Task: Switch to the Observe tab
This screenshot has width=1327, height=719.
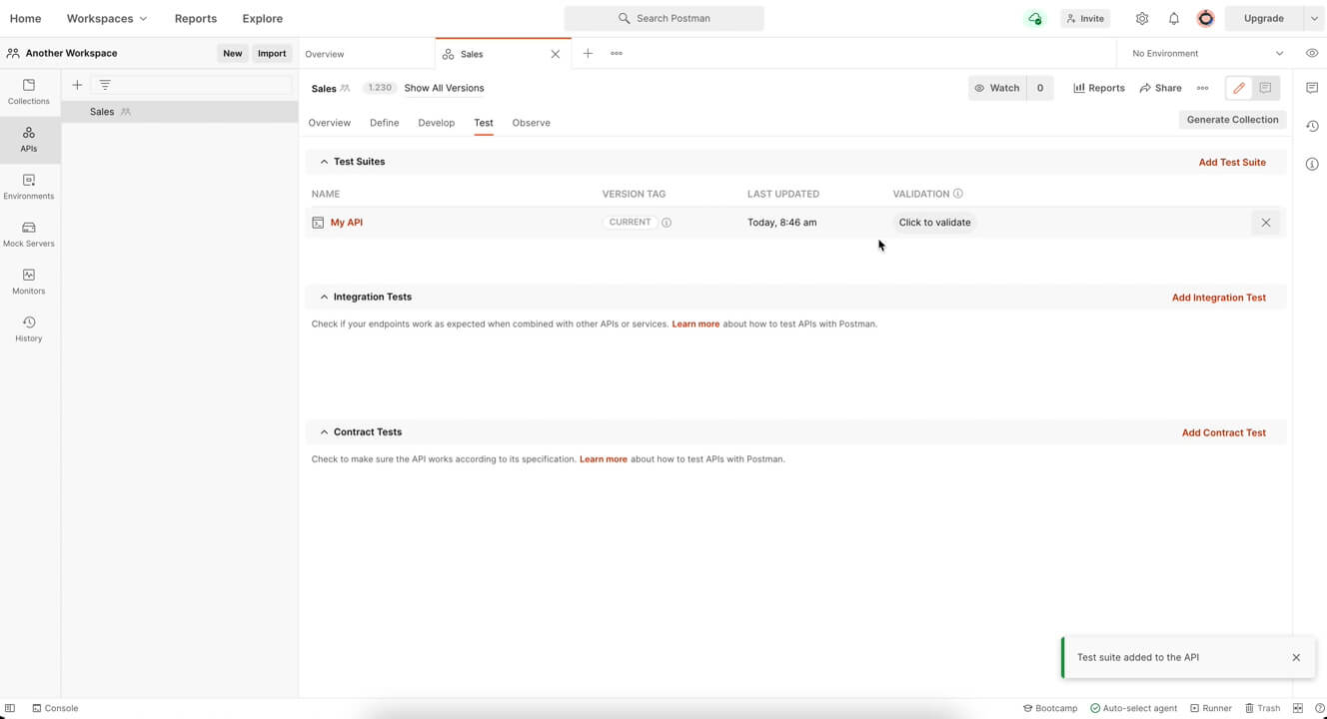Action: click(x=531, y=122)
